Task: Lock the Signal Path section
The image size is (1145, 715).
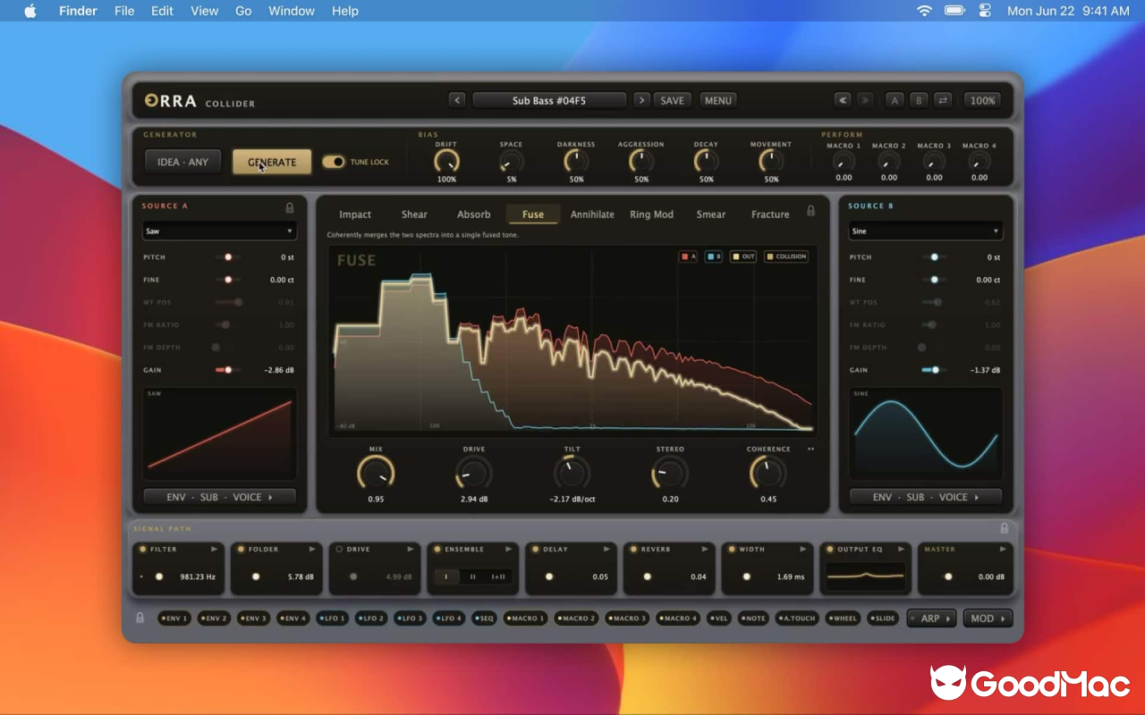Action: 1005,528
